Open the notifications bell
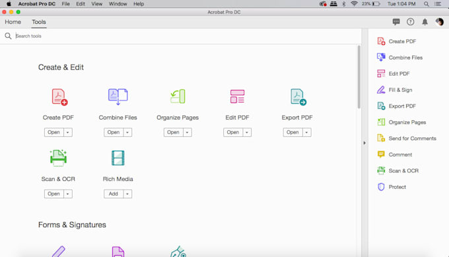Screen dimensions: 449x257 (x=425, y=22)
